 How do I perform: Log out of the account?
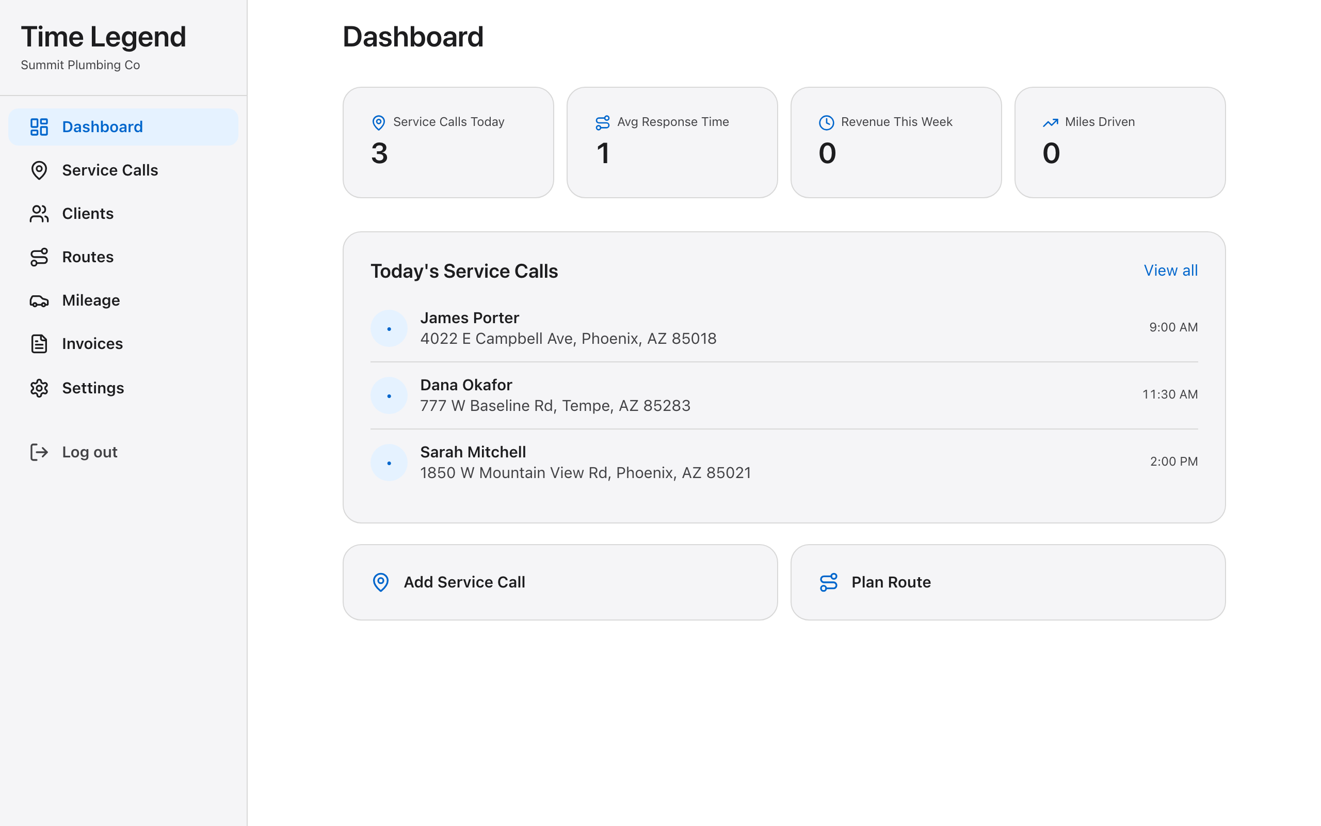(123, 452)
